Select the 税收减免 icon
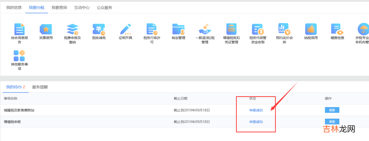Screen dimensions: 369x141 (x=99, y=30)
